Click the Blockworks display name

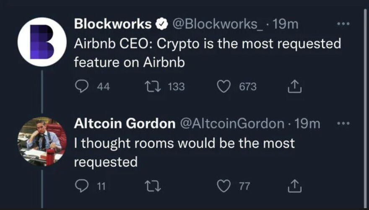click(x=112, y=25)
